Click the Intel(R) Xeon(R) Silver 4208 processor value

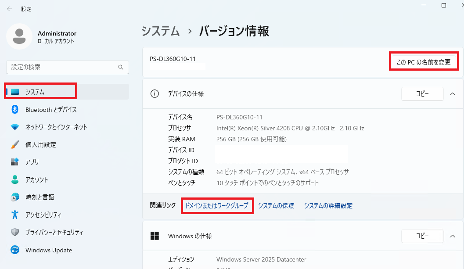click(290, 128)
